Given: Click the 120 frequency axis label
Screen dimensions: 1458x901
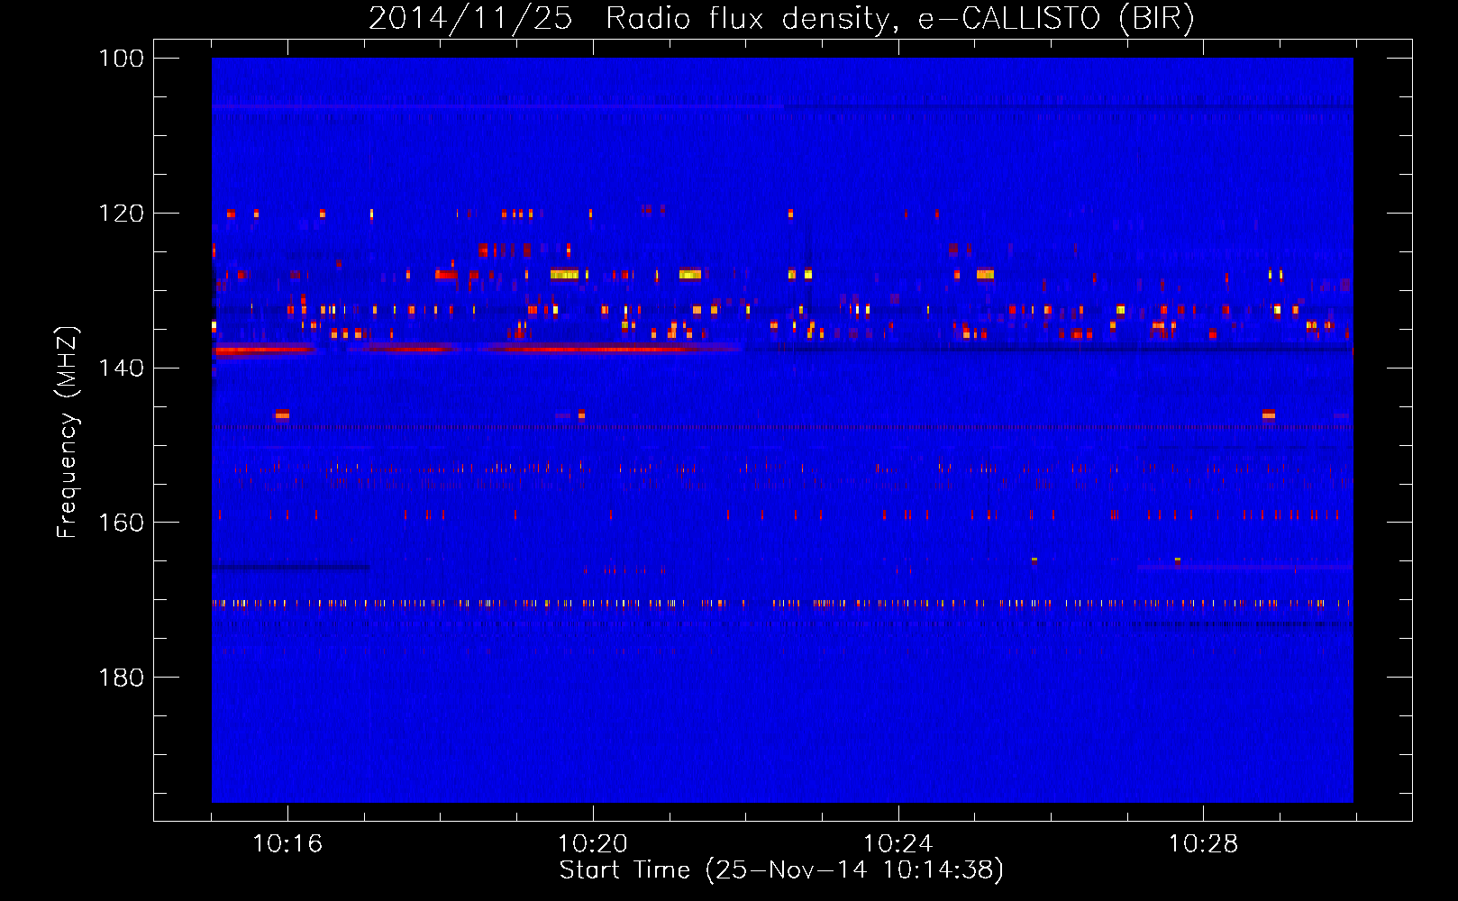Looking at the screenshot, I should coord(122,214).
